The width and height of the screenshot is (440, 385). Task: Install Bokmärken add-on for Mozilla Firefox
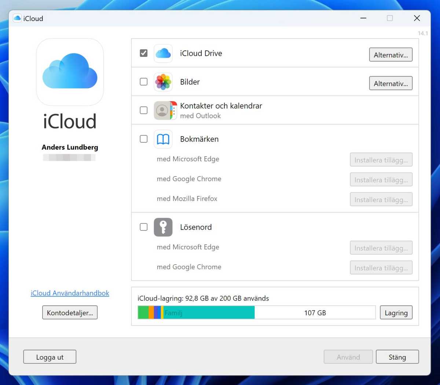point(381,199)
